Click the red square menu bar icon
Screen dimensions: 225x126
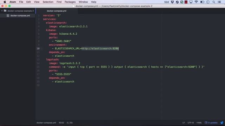pyautogui.click(x=186, y=2)
